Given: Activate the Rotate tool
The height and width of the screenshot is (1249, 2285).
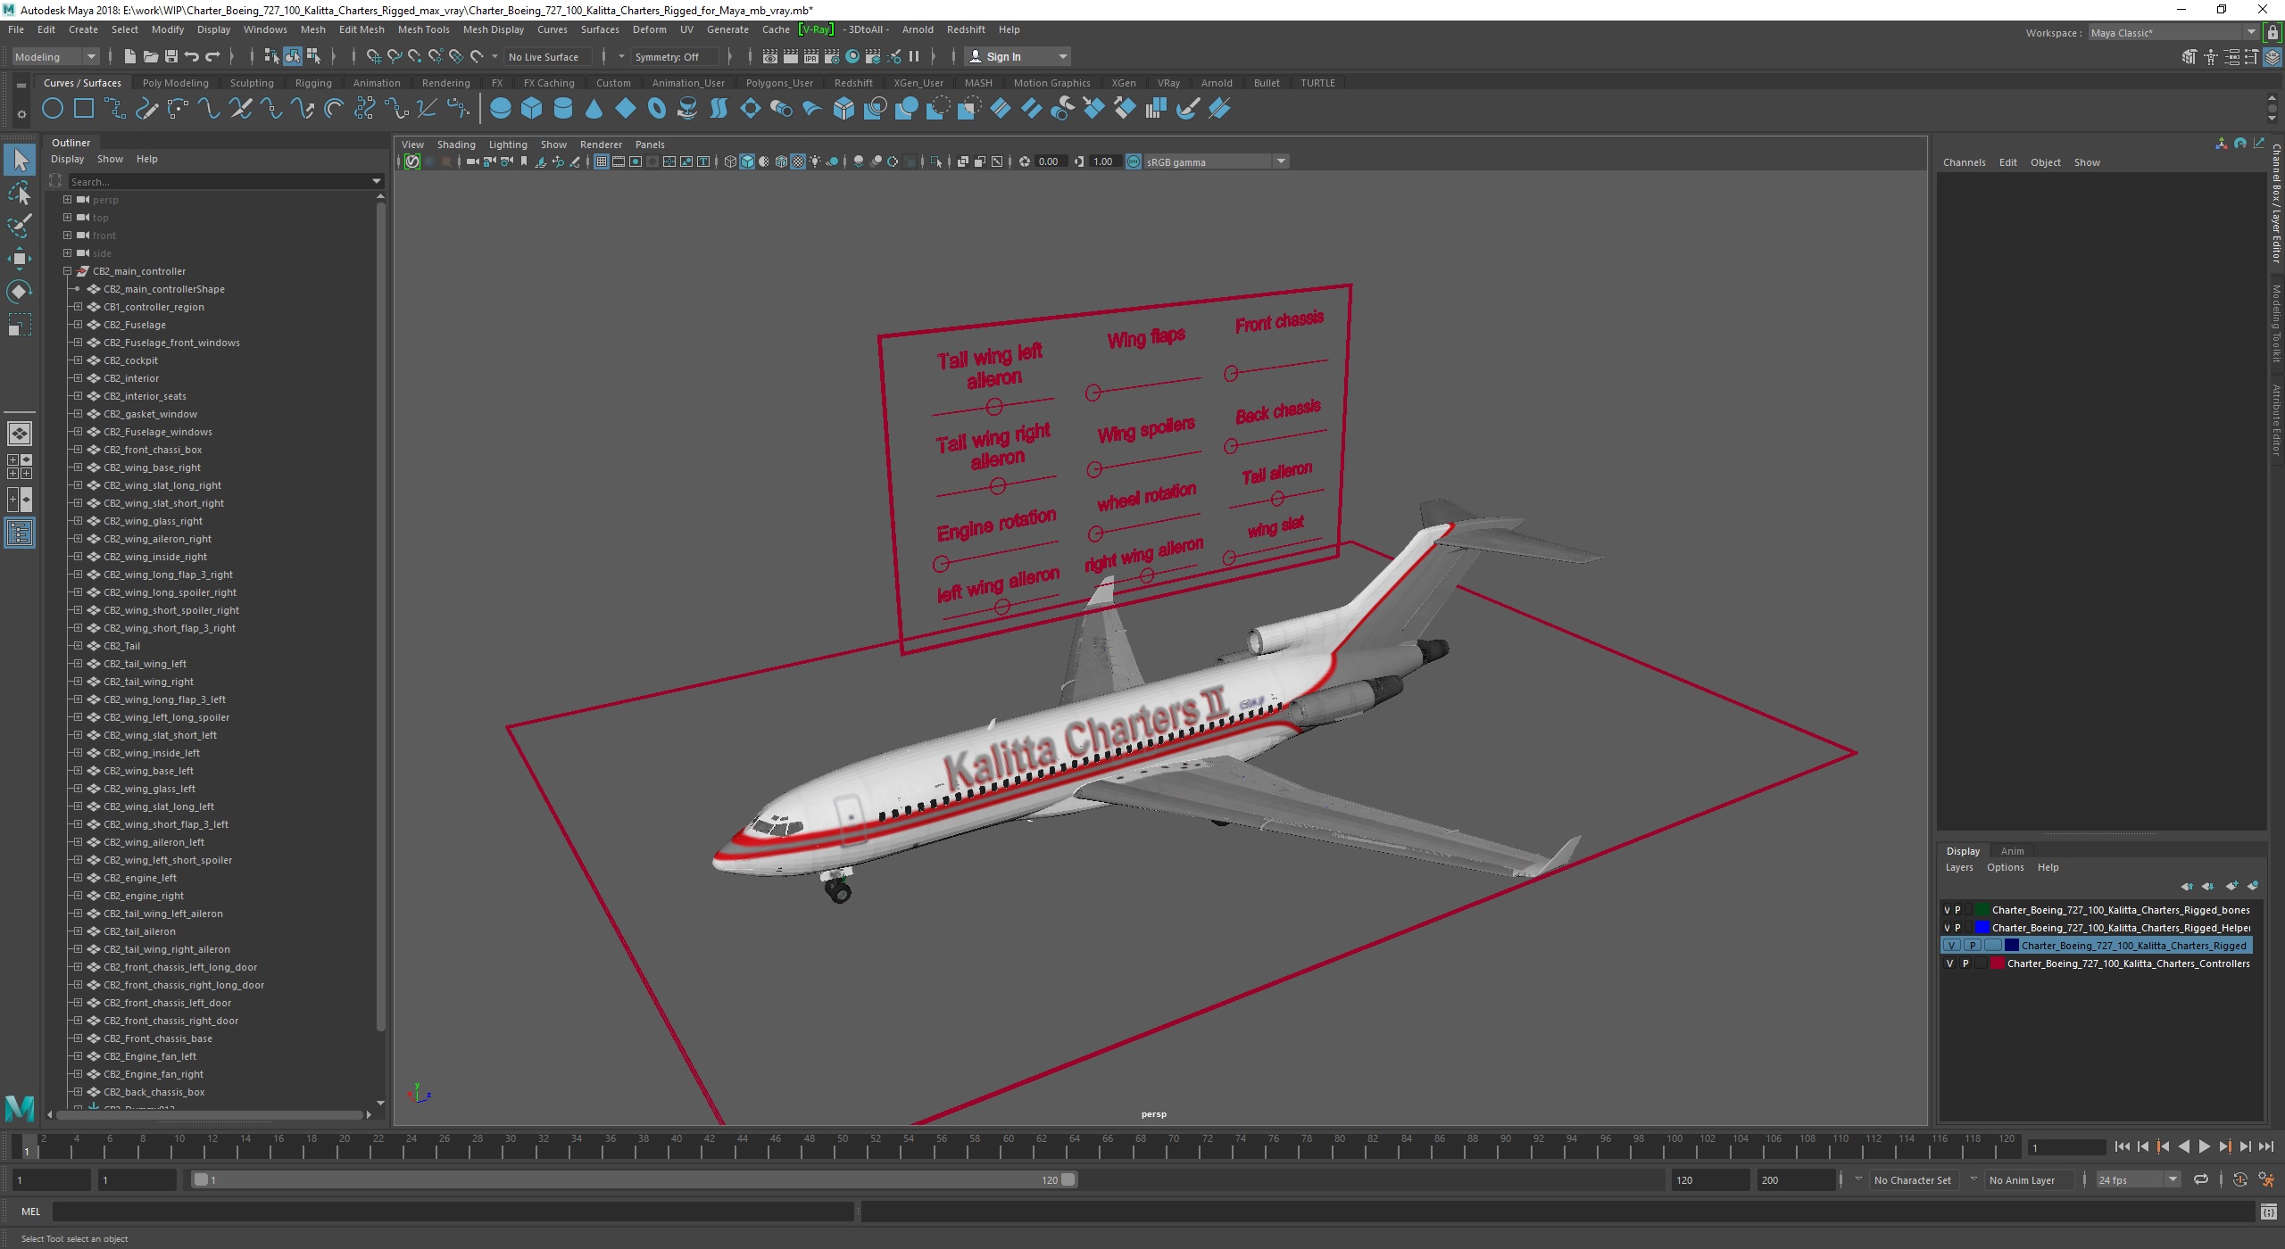Looking at the screenshot, I should pos(20,292).
